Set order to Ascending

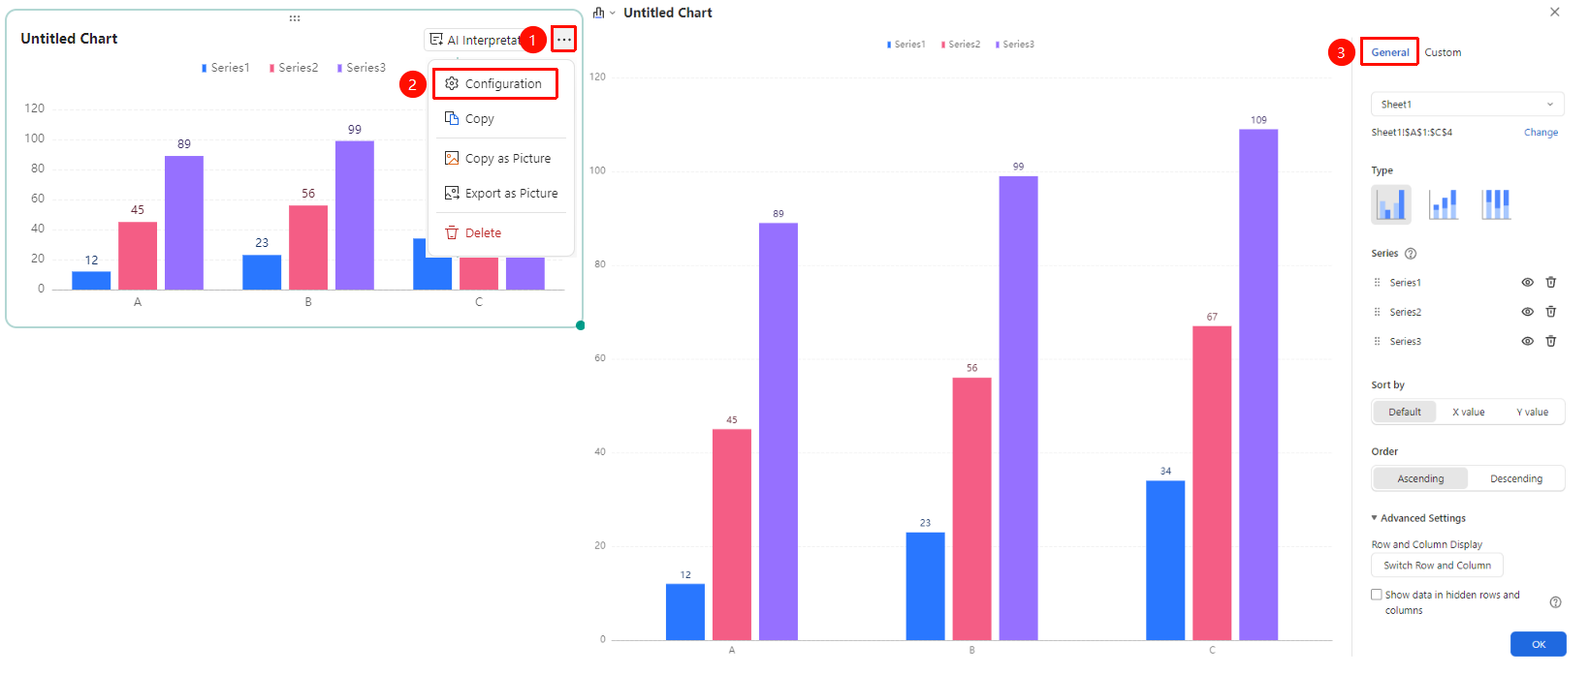coord(1420,478)
